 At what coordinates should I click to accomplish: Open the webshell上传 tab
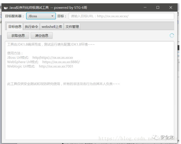pyautogui.click(x=52, y=27)
